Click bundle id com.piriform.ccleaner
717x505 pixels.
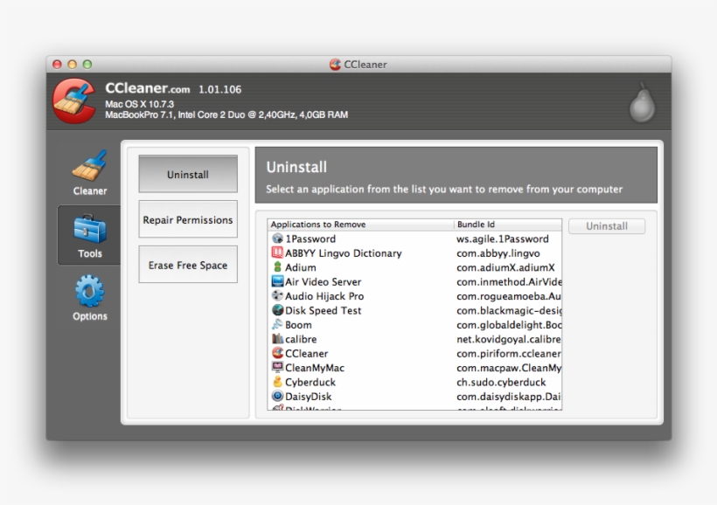(509, 353)
